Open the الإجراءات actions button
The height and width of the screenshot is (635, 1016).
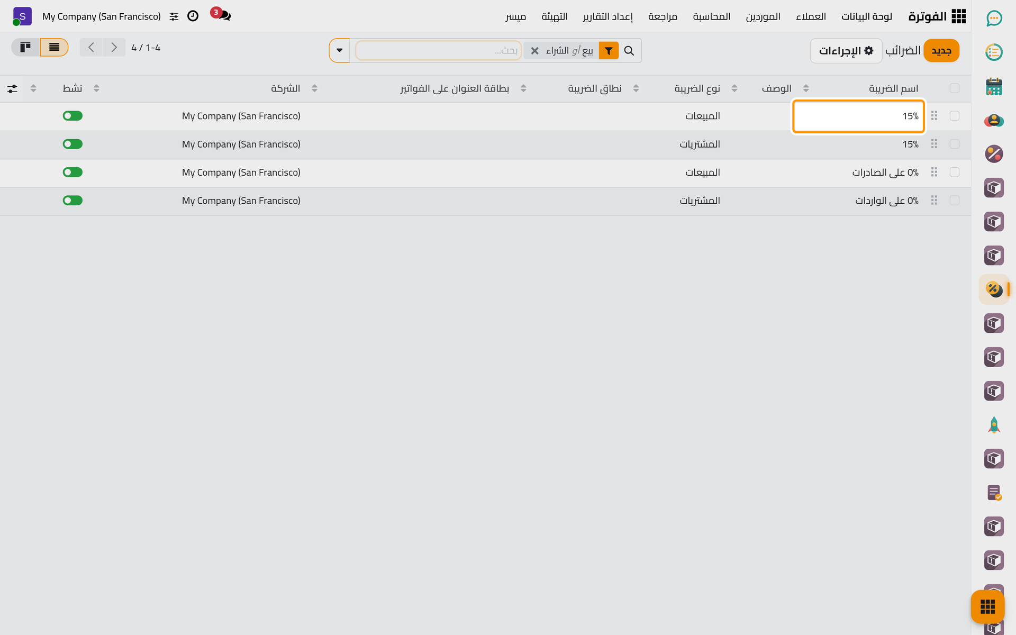point(846,51)
